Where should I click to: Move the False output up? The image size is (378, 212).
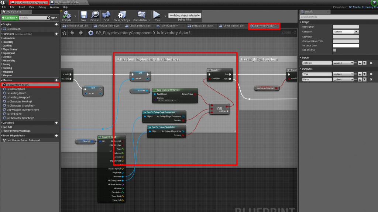[x=360, y=80]
